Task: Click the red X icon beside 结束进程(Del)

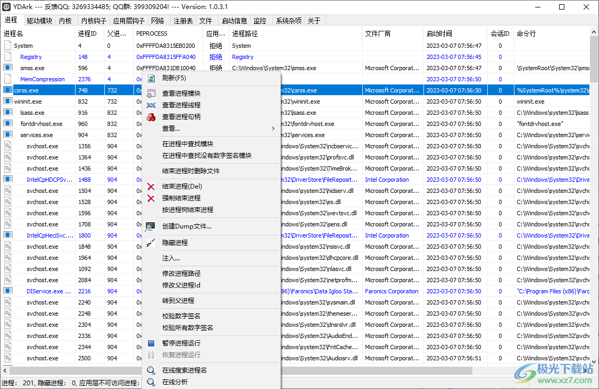Action: point(151,187)
